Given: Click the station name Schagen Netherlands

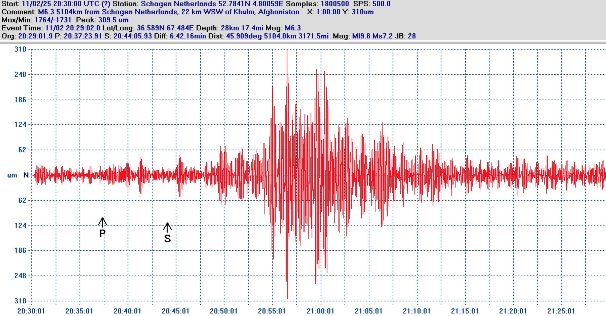Looking at the screenshot, I should pyautogui.click(x=178, y=4).
